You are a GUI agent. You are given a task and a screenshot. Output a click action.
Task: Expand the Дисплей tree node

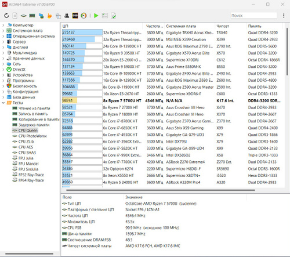pos(3,47)
